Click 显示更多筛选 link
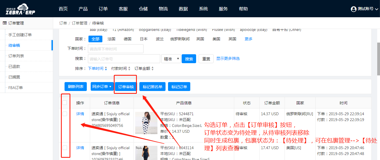Viewport: 380px width, 160px height. (x=228, y=58)
